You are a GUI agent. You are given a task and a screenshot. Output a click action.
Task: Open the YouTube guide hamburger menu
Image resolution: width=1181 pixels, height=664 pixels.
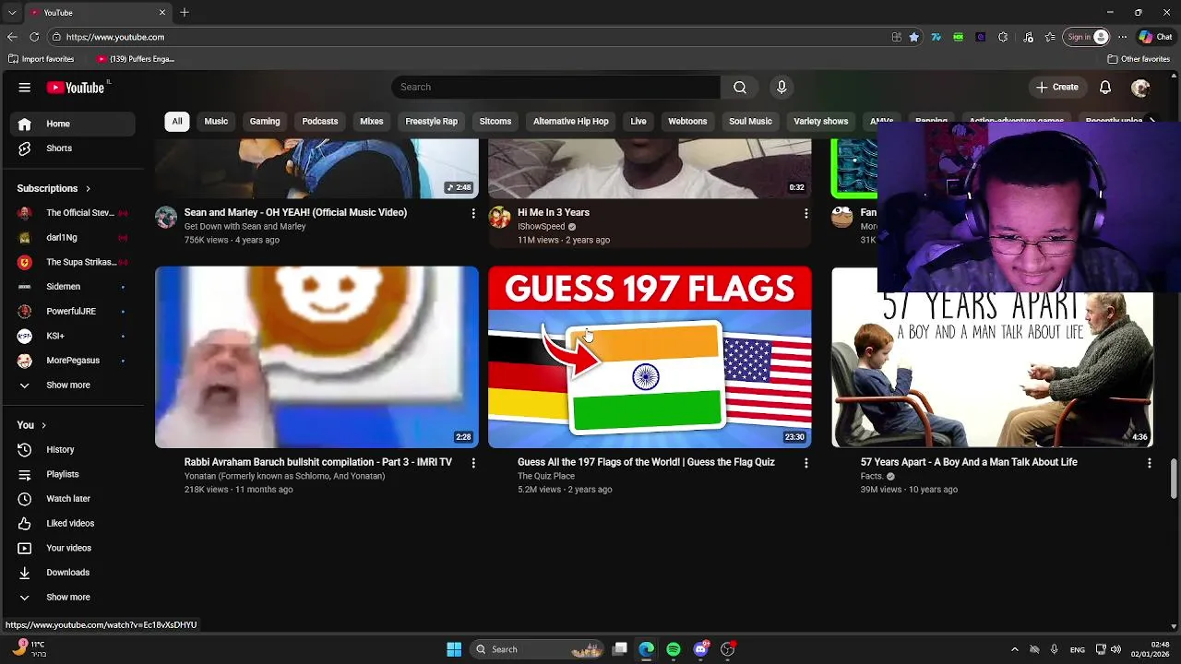tap(25, 88)
